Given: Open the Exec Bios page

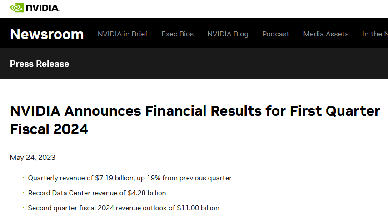Looking at the screenshot, I should (178, 34).
